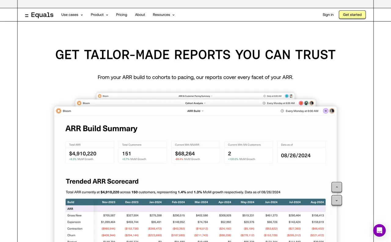Expand the Product menu
Screen dimensions: 391x242
[x=99, y=14]
